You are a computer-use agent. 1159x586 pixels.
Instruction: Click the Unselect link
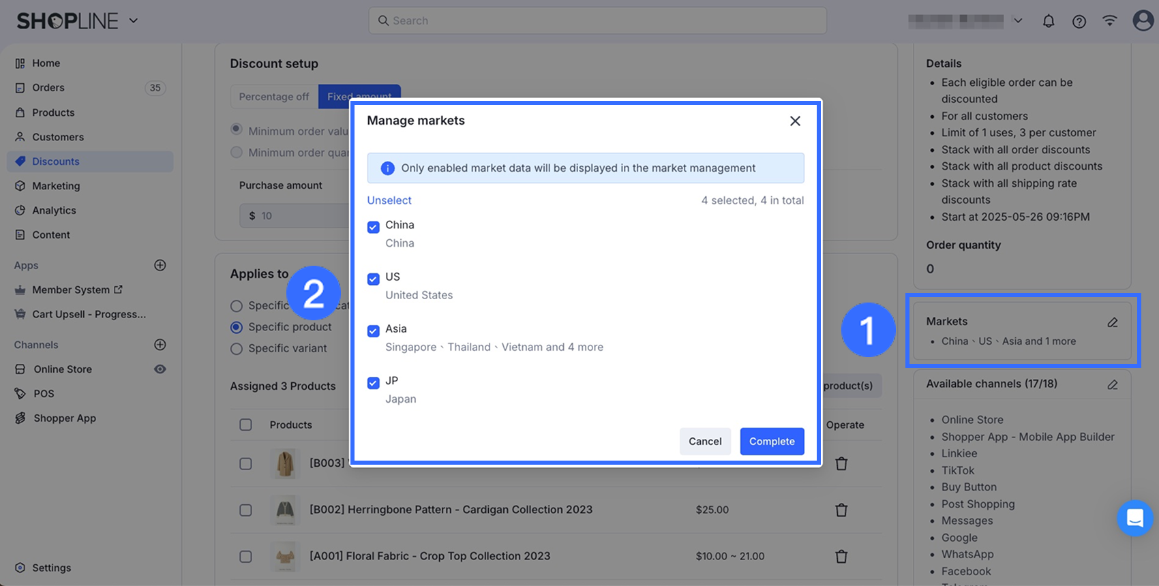coord(389,200)
